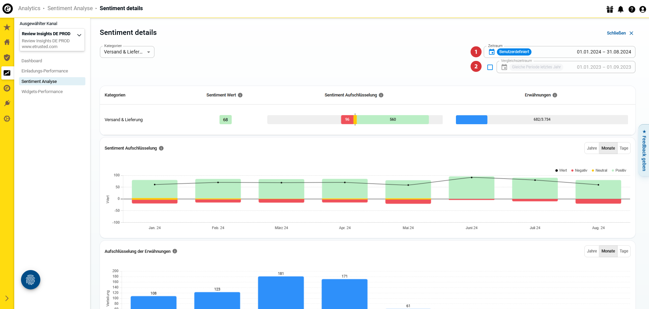649x309 pixels.
Task: Click red negative segment 96
Action: pyautogui.click(x=347, y=119)
